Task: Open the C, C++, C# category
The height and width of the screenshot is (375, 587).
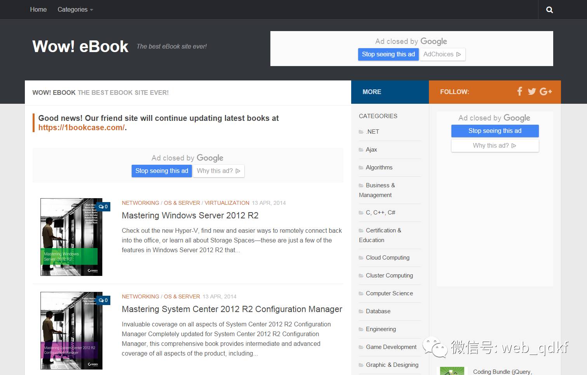Action: point(380,213)
